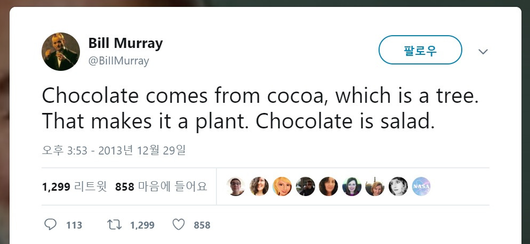The height and width of the screenshot is (244, 530).
Task: View the 858 마음에 들어요 likes list
Action: [x=161, y=187]
